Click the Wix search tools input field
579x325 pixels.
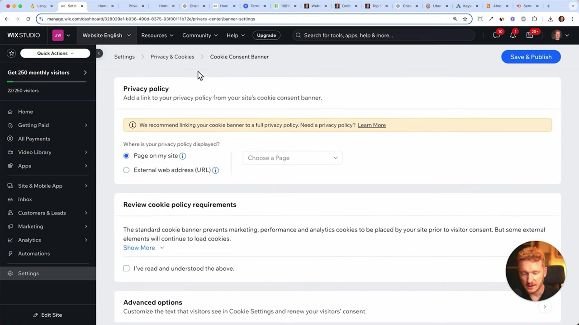[384, 35]
